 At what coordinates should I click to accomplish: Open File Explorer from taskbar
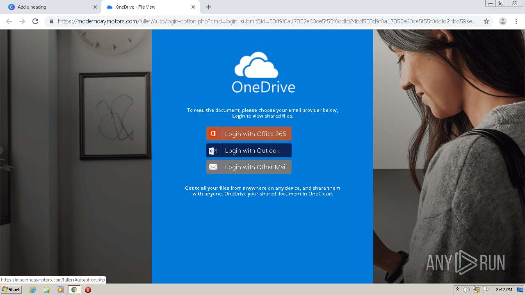[x=46, y=290]
